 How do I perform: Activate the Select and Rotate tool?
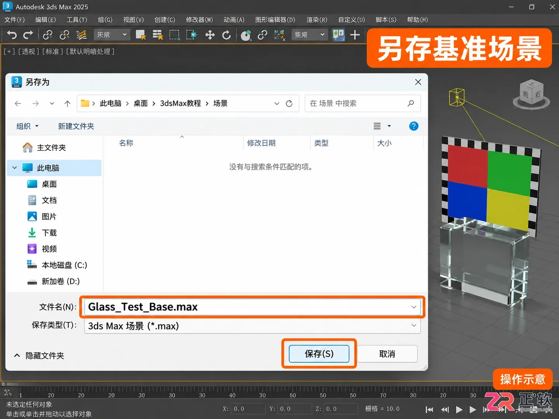(x=226, y=35)
